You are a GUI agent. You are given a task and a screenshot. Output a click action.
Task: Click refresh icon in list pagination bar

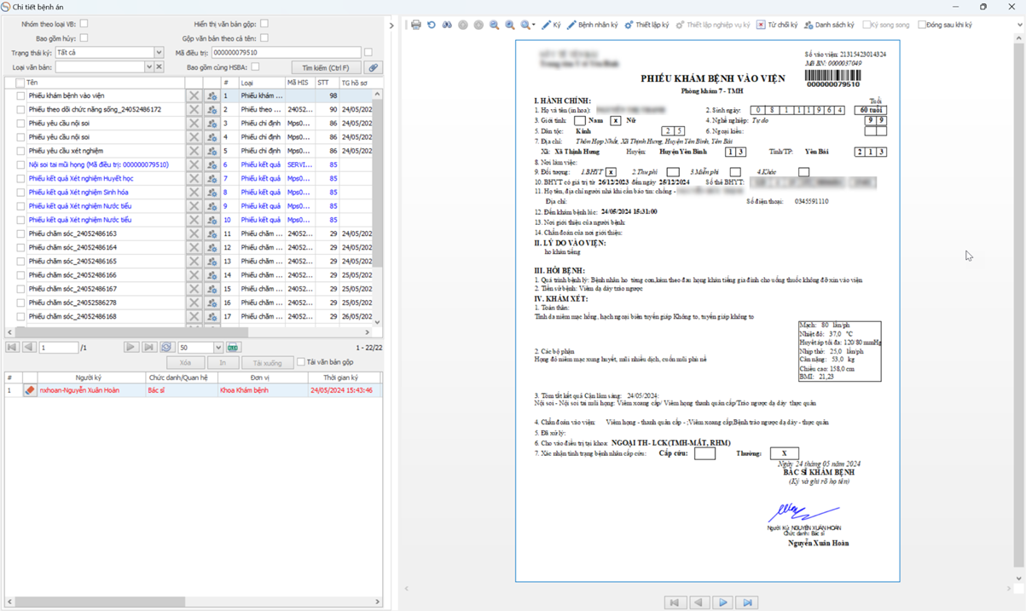tap(166, 348)
